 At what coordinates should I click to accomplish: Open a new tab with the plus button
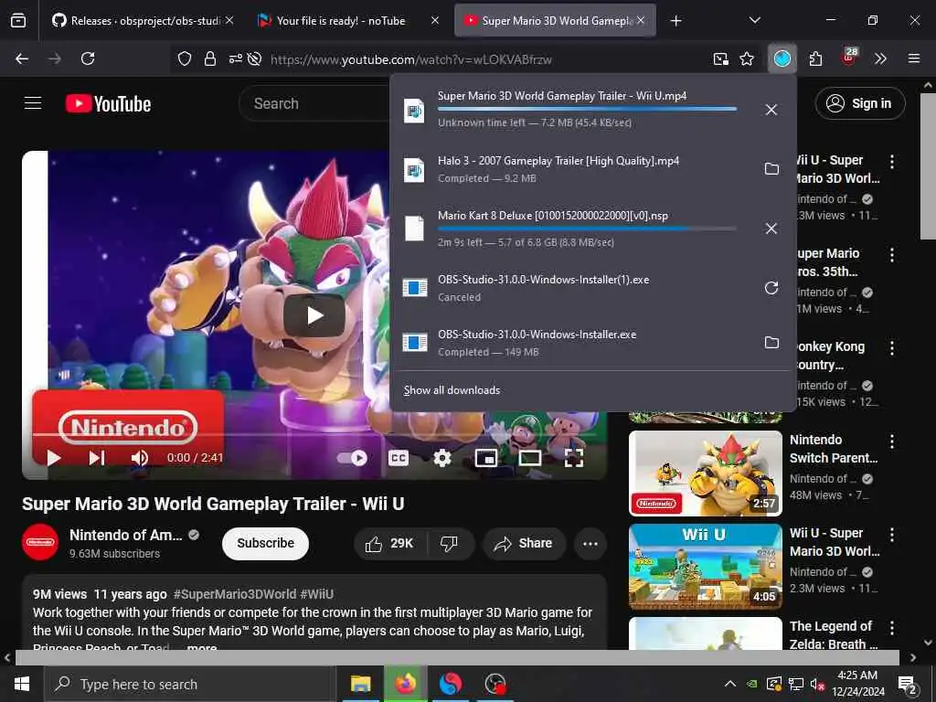(x=675, y=21)
